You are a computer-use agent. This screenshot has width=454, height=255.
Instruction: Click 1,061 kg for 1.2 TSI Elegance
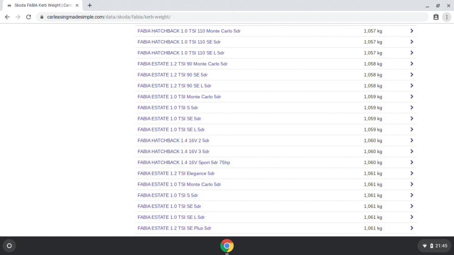tap(373, 173)
